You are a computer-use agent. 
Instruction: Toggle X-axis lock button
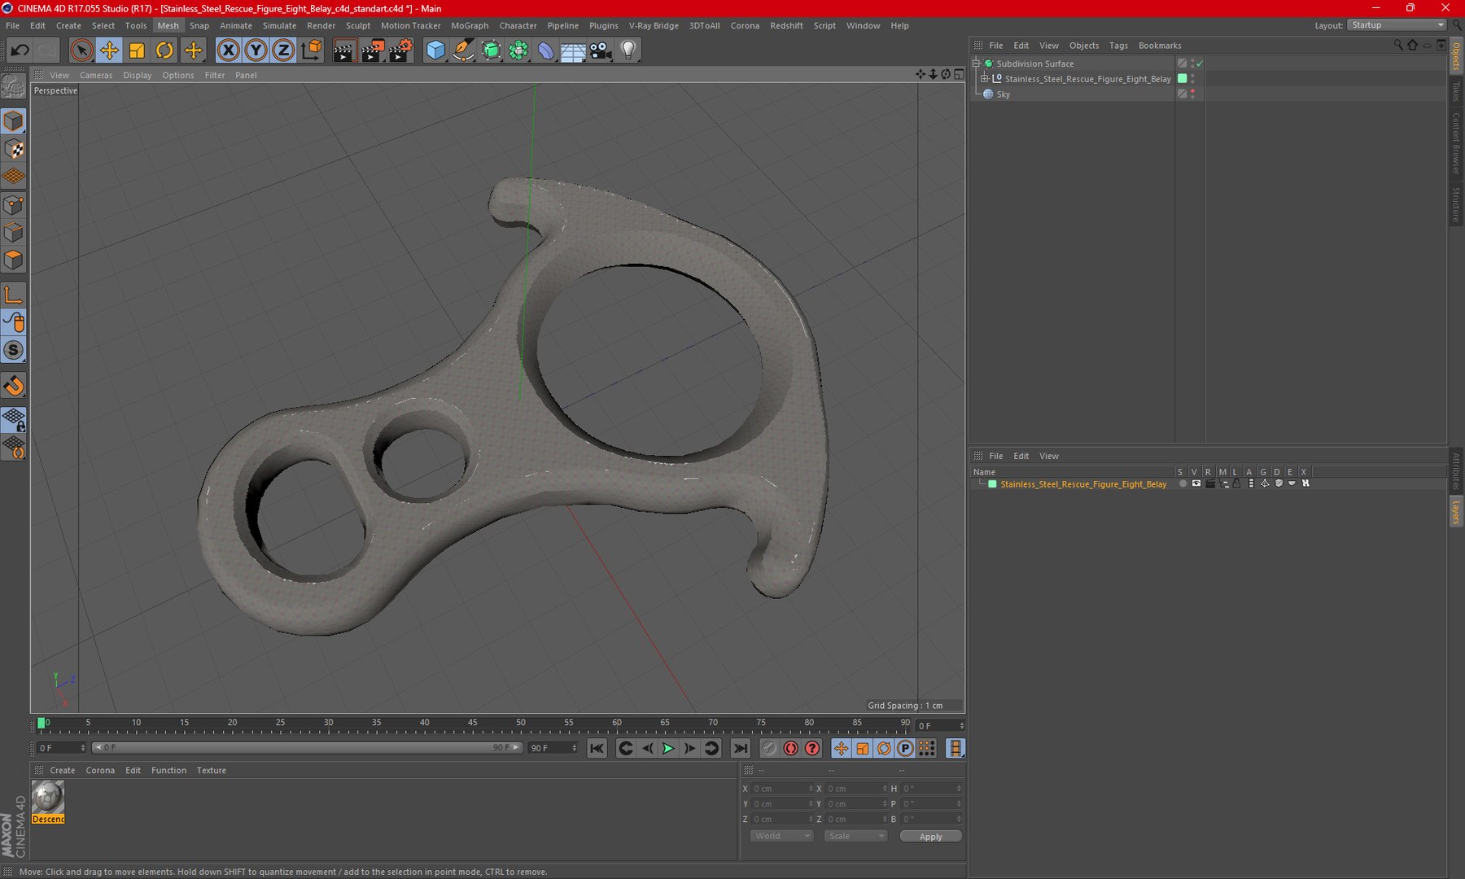[229, 50]
